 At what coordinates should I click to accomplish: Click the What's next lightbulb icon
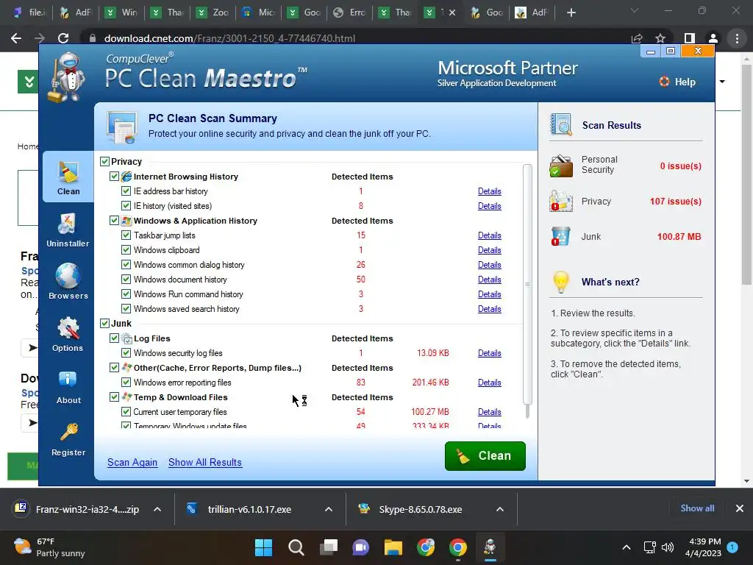pyautogui.click(x=561, y=282)
